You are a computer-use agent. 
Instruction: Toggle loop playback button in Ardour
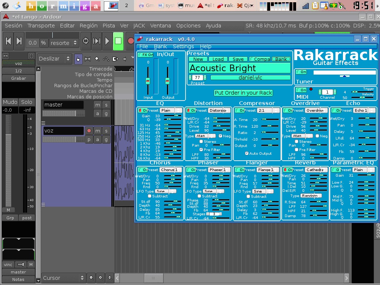86,41
